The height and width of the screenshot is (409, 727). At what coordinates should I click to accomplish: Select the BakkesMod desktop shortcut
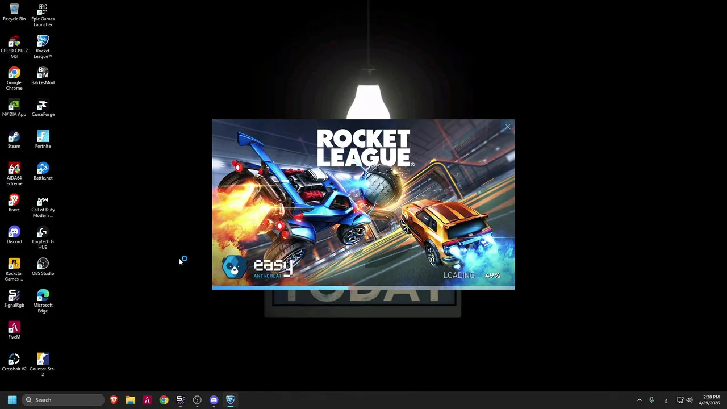(43, 76)
